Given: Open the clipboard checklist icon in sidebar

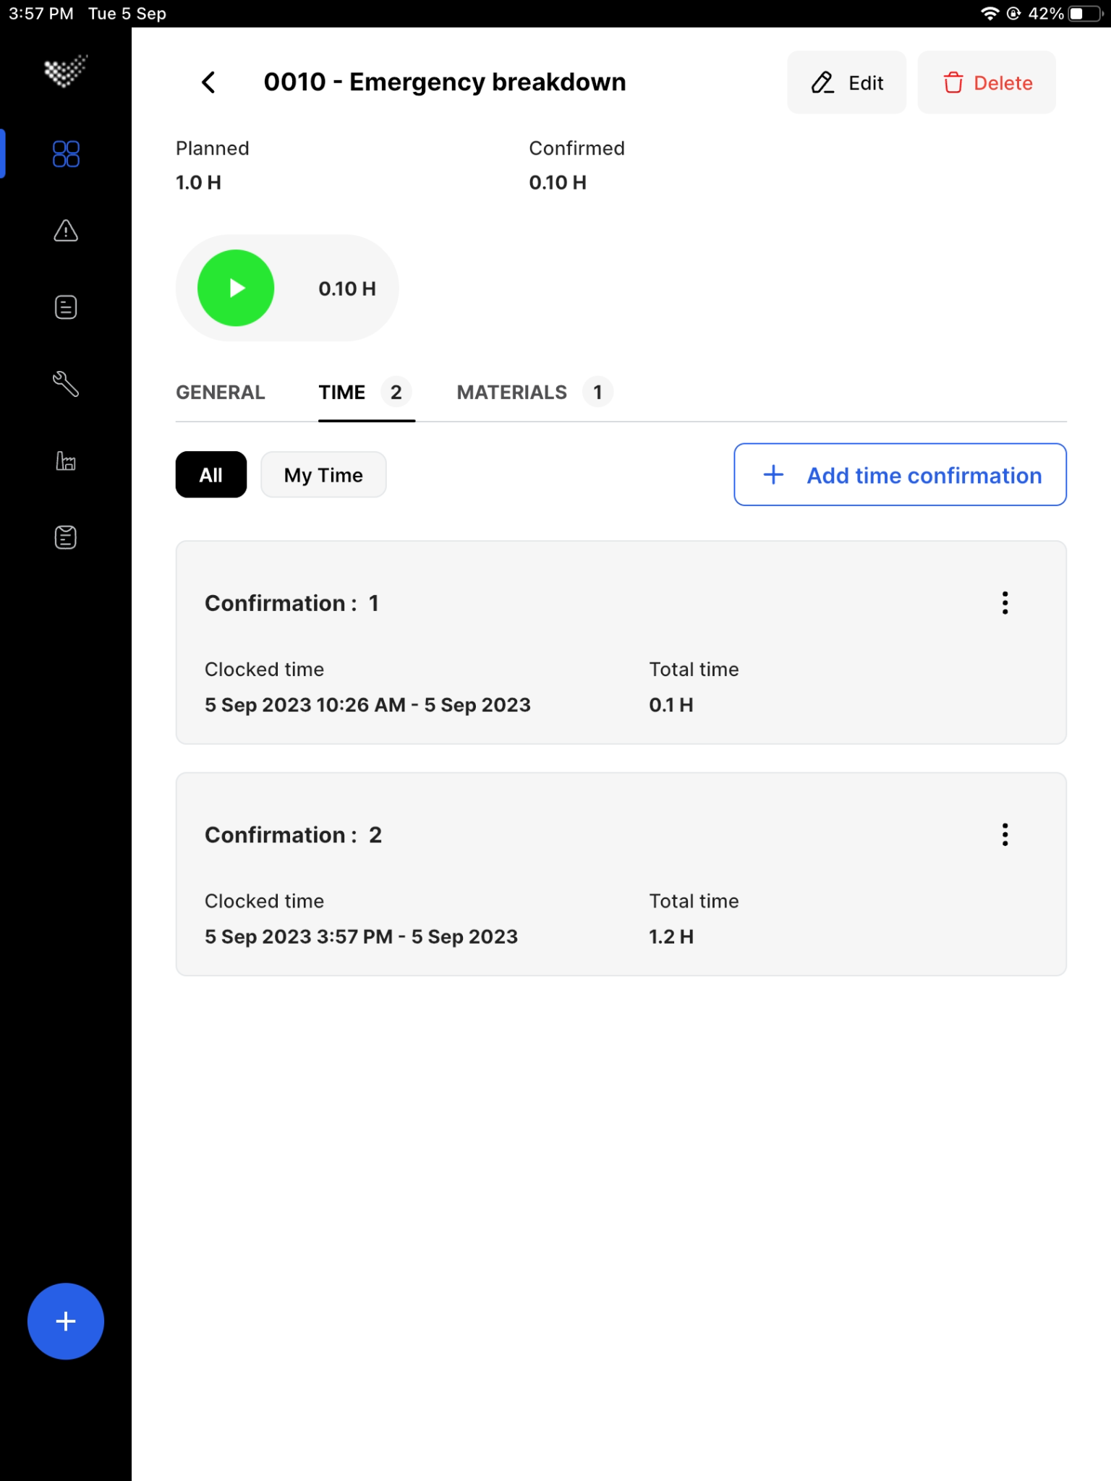Looking at the screenshot, I should click(x=66, y=537).
